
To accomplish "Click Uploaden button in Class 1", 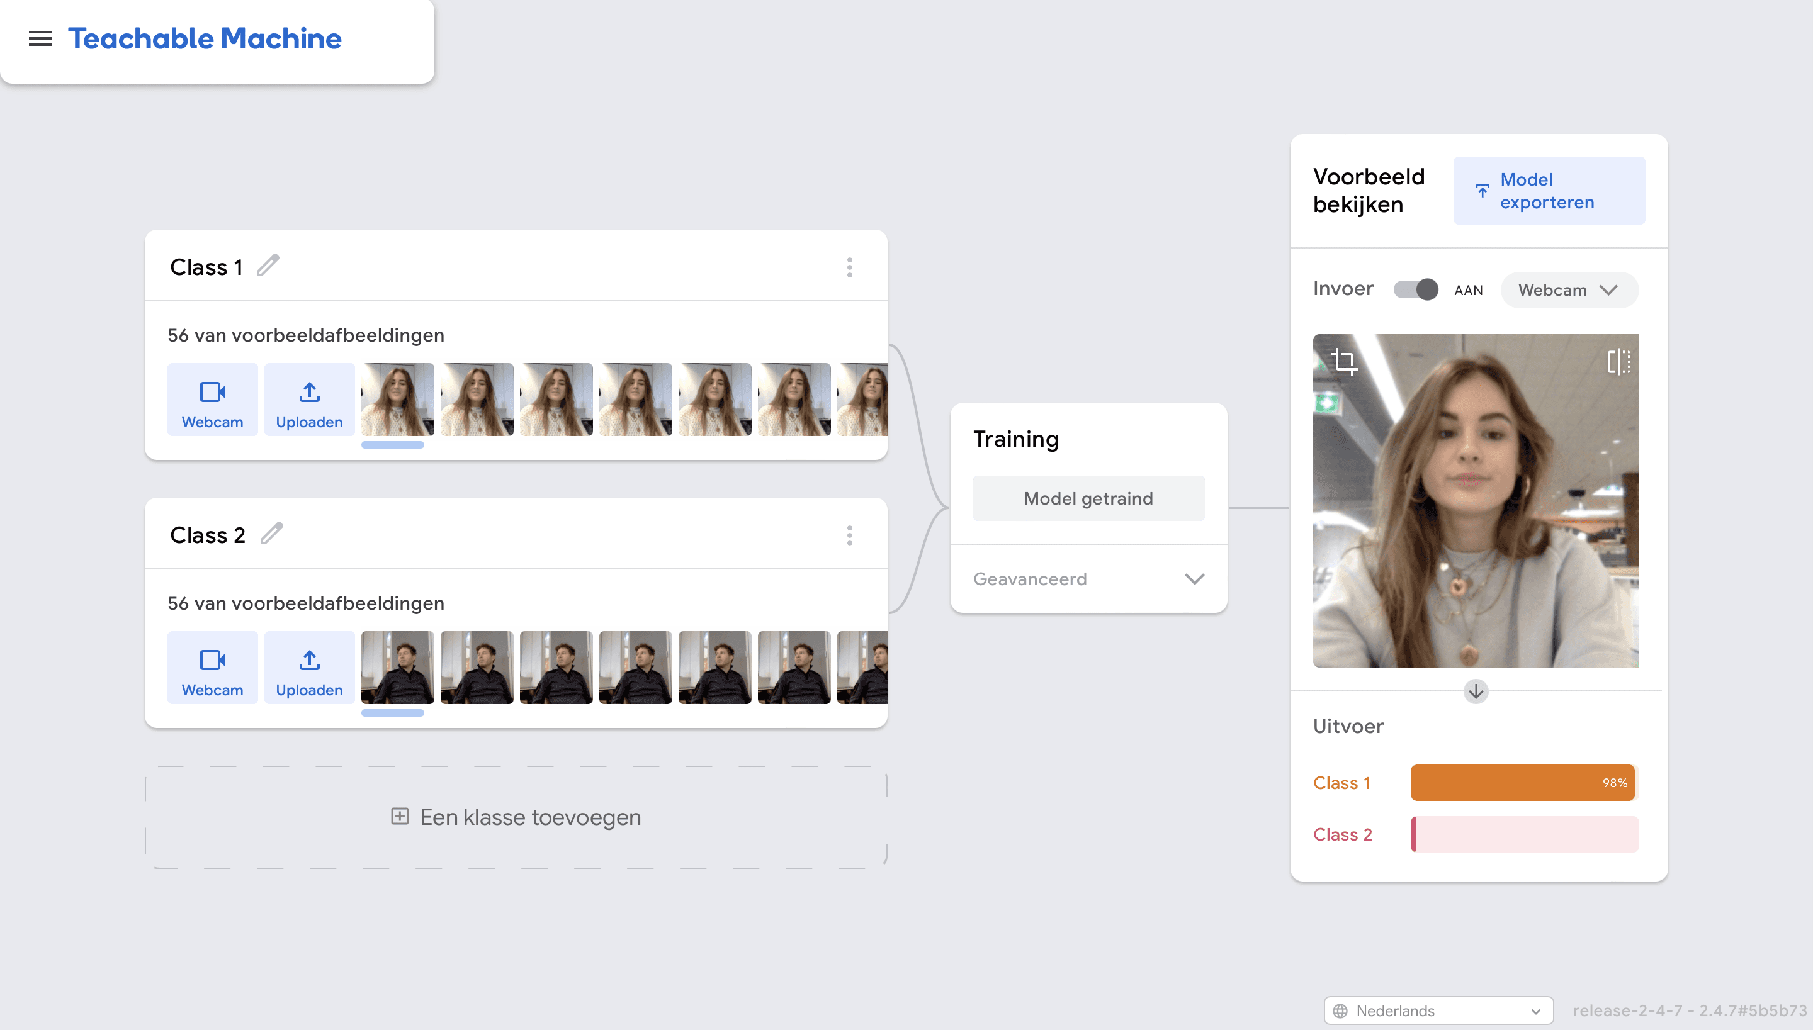I will tap(309, 400).
